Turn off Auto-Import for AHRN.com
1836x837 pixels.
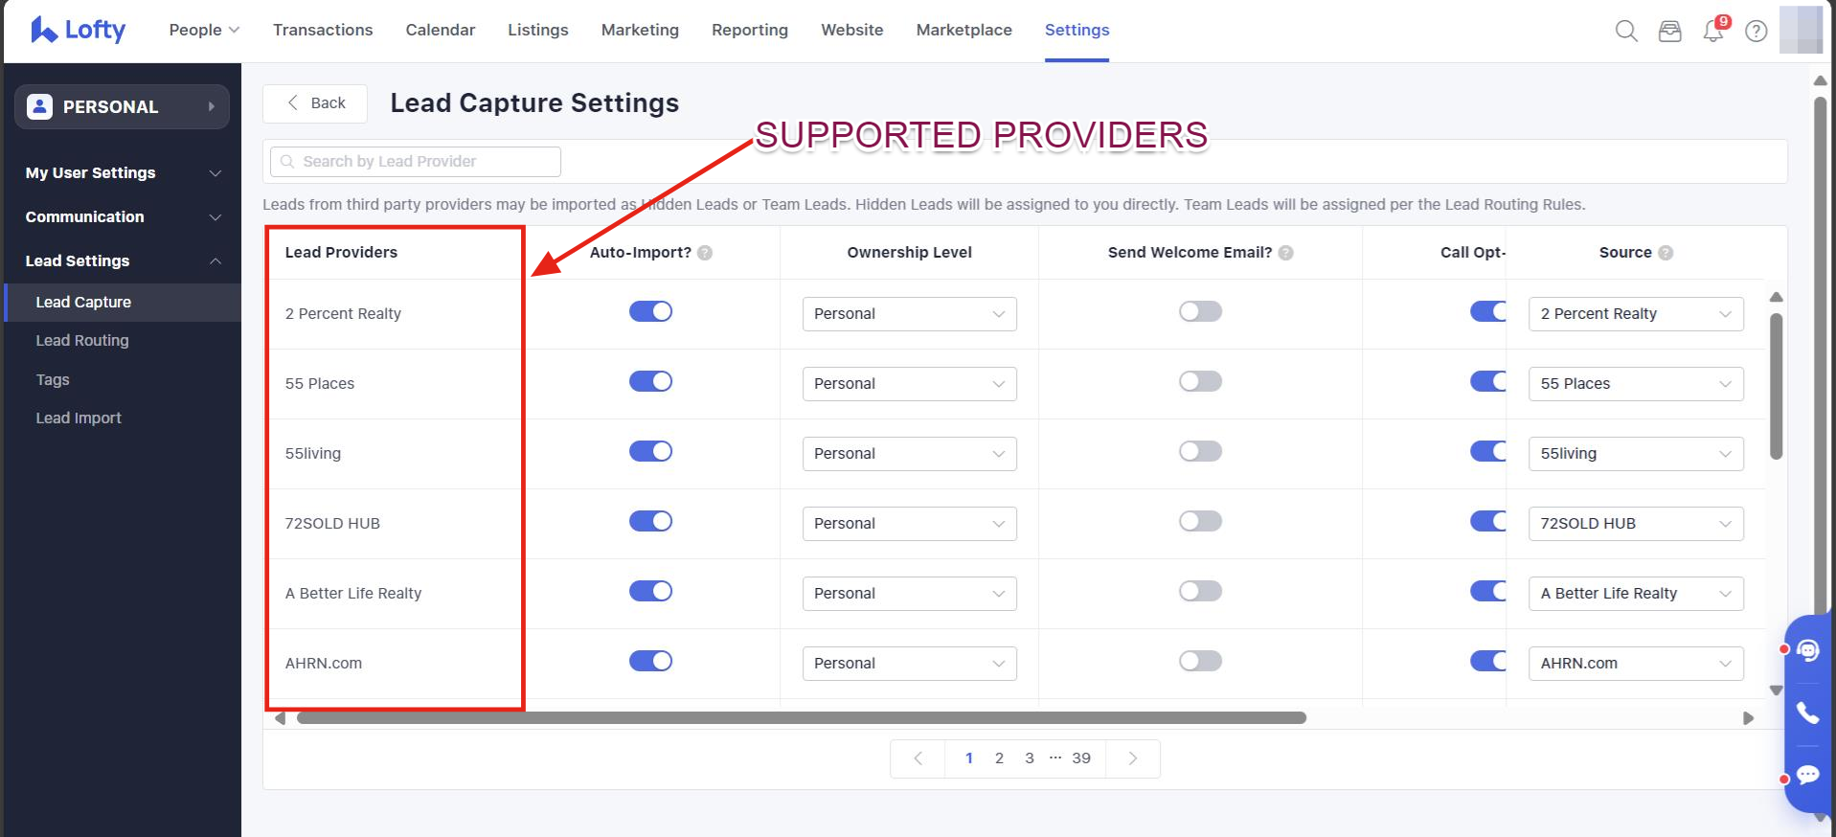tap(650, 661)
